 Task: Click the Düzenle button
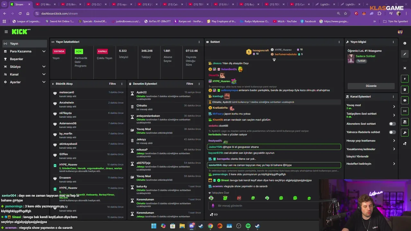pyautogui.click(x=371, y=86)
